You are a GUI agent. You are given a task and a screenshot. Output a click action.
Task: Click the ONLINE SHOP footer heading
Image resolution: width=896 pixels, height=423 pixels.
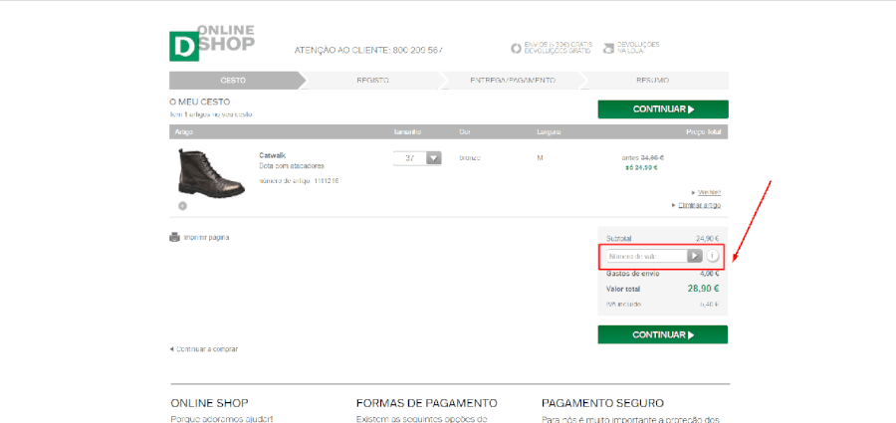pyautogui.click(x=209, y=403)
